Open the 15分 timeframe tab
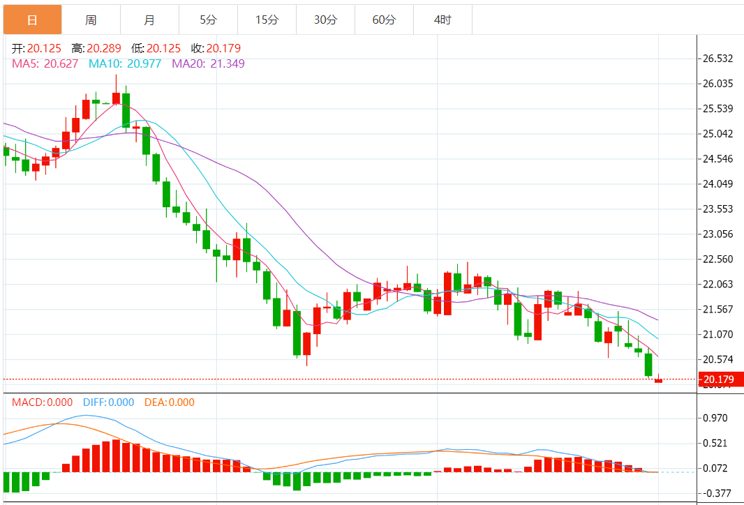The width and height of the screenshot is (744, 505). [267, 20]
